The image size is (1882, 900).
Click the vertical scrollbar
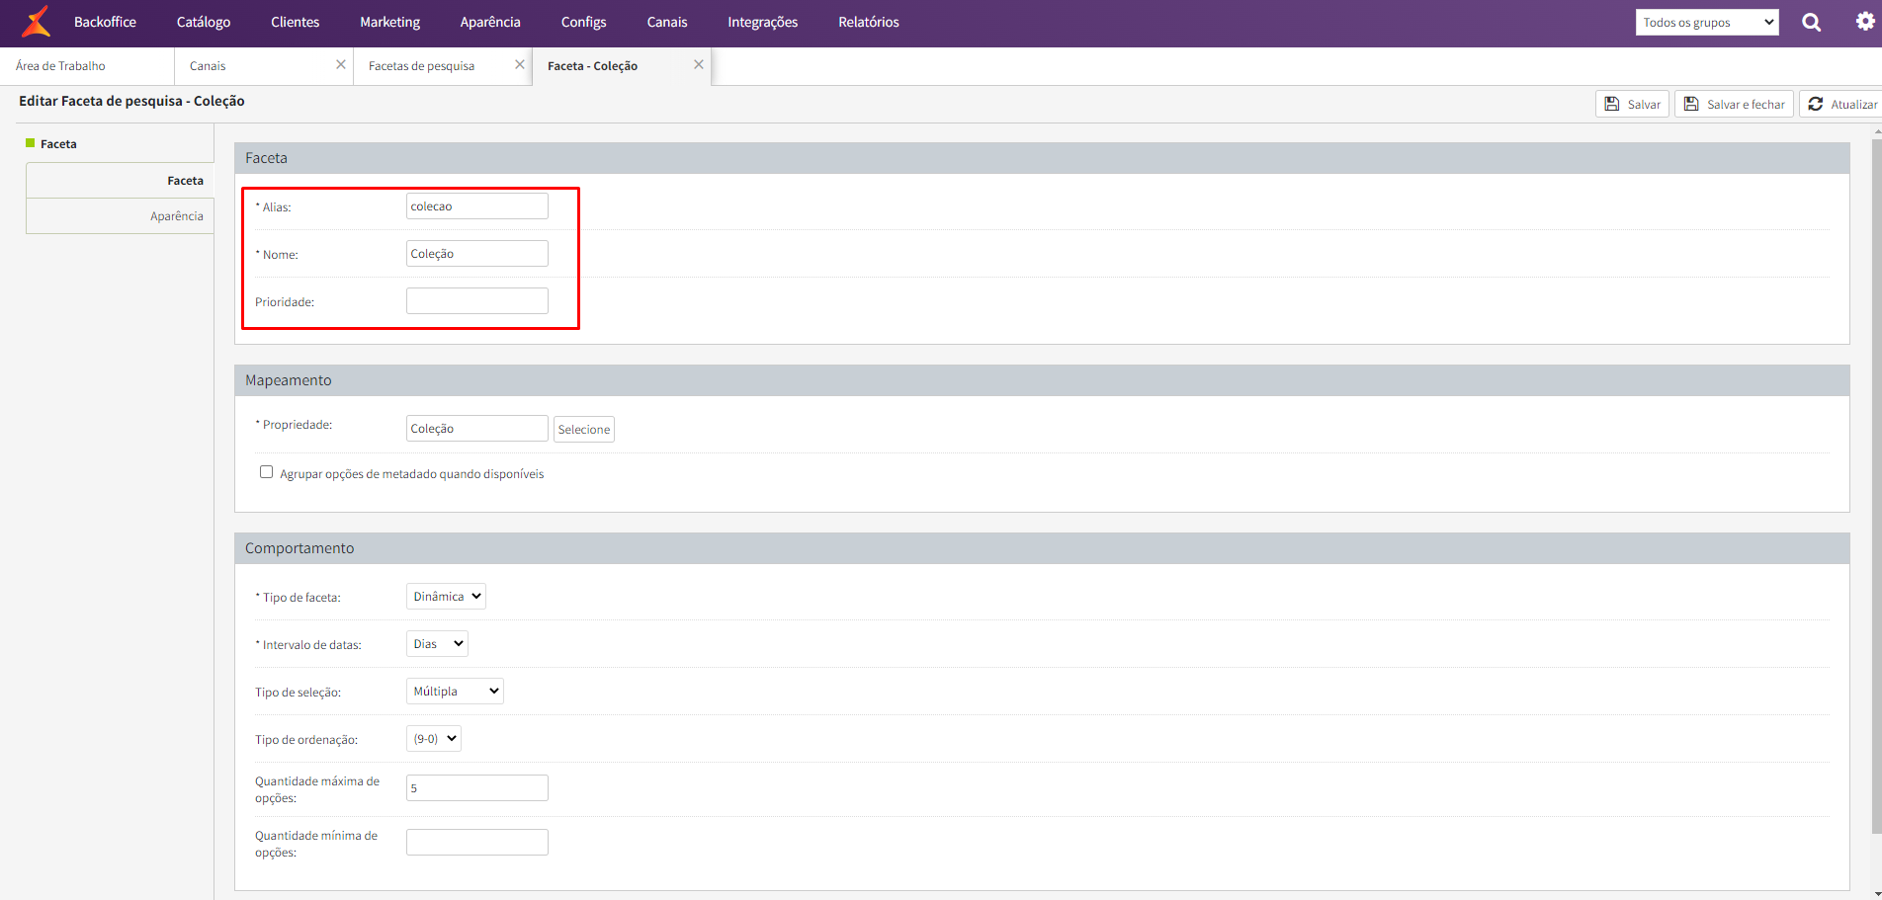click(1877, 484)
